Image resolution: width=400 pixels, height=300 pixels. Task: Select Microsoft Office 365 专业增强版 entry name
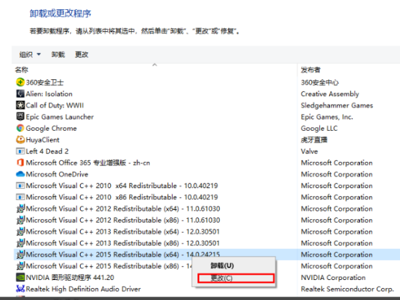pyautogui.click(x=88, y=163)
